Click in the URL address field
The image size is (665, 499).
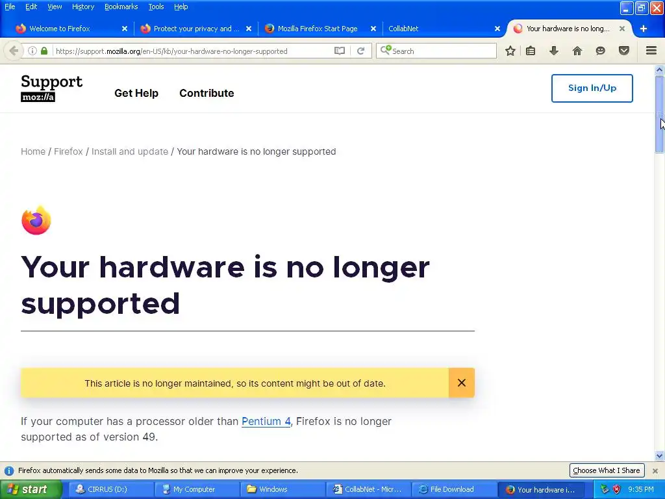[193, 51]
